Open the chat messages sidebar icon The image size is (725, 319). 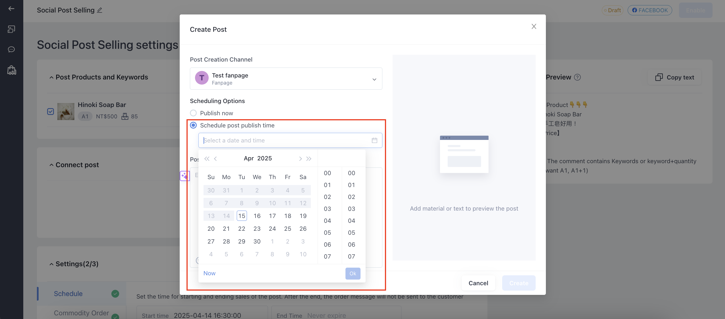[11, 49]
